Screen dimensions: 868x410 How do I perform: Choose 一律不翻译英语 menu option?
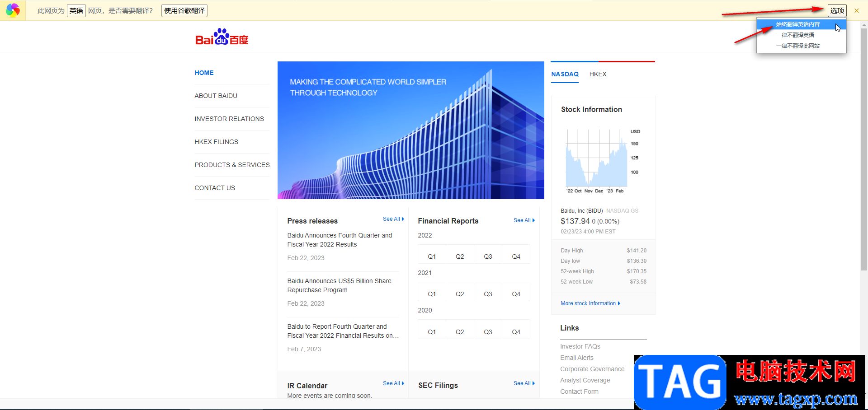[795, 35]
